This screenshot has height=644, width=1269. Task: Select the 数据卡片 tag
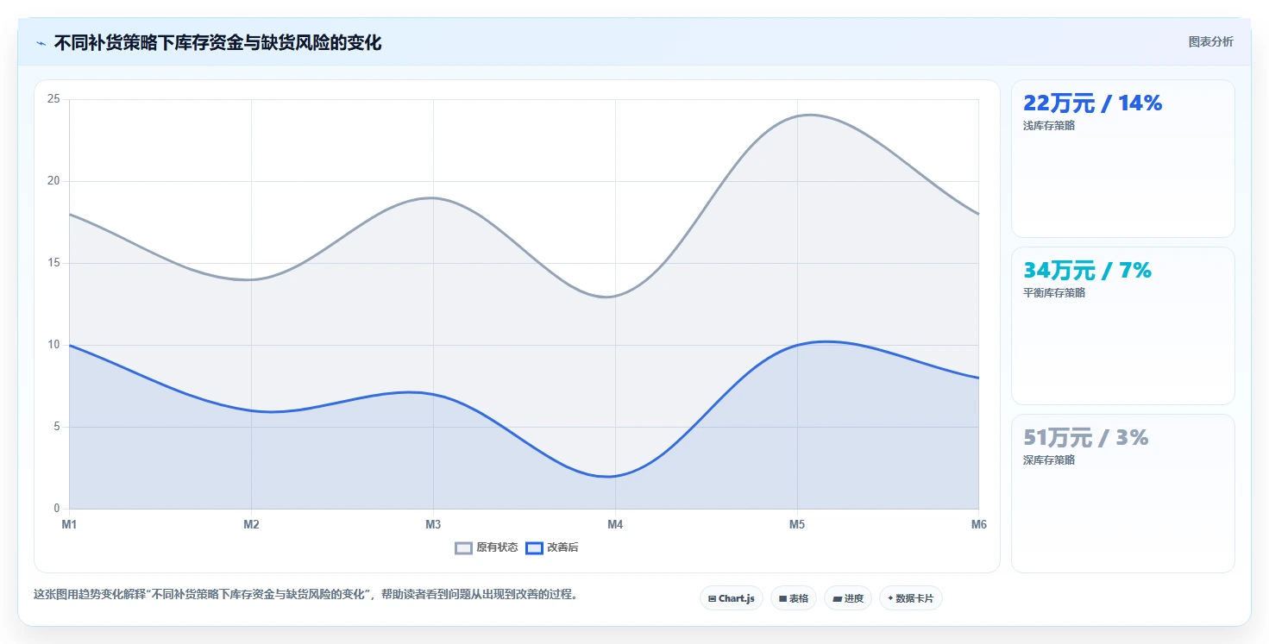tap(910, 598)
